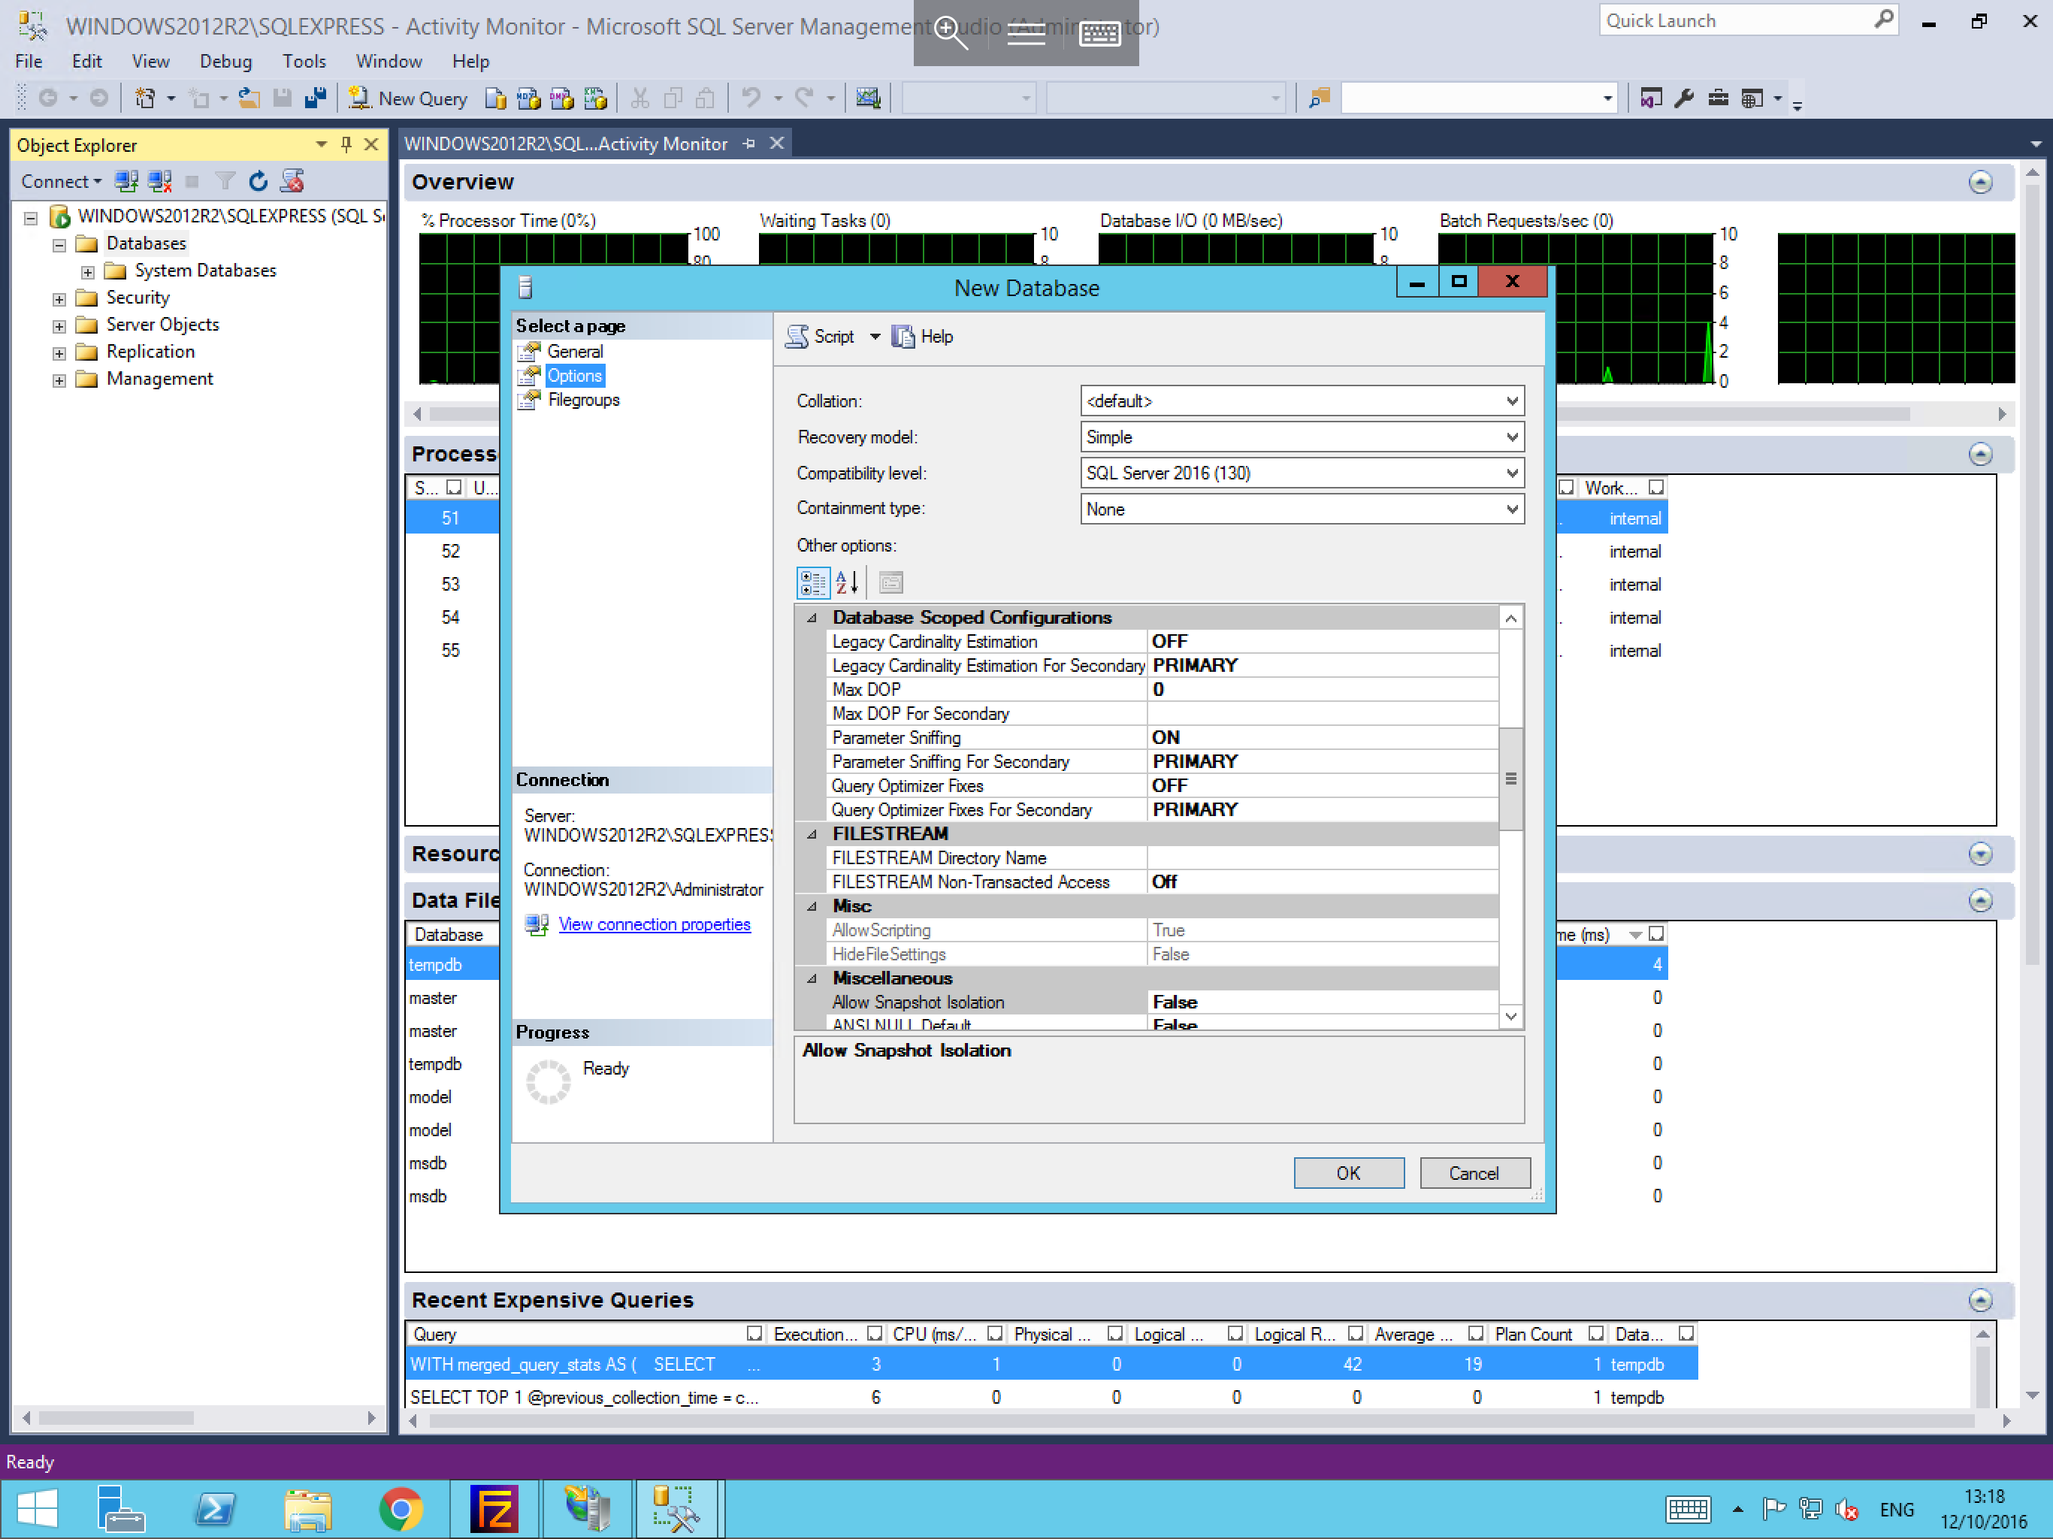Select Allow Snapshot Isolation property row
Screen dimensions: 2053x1539
coord(1163,1002)
